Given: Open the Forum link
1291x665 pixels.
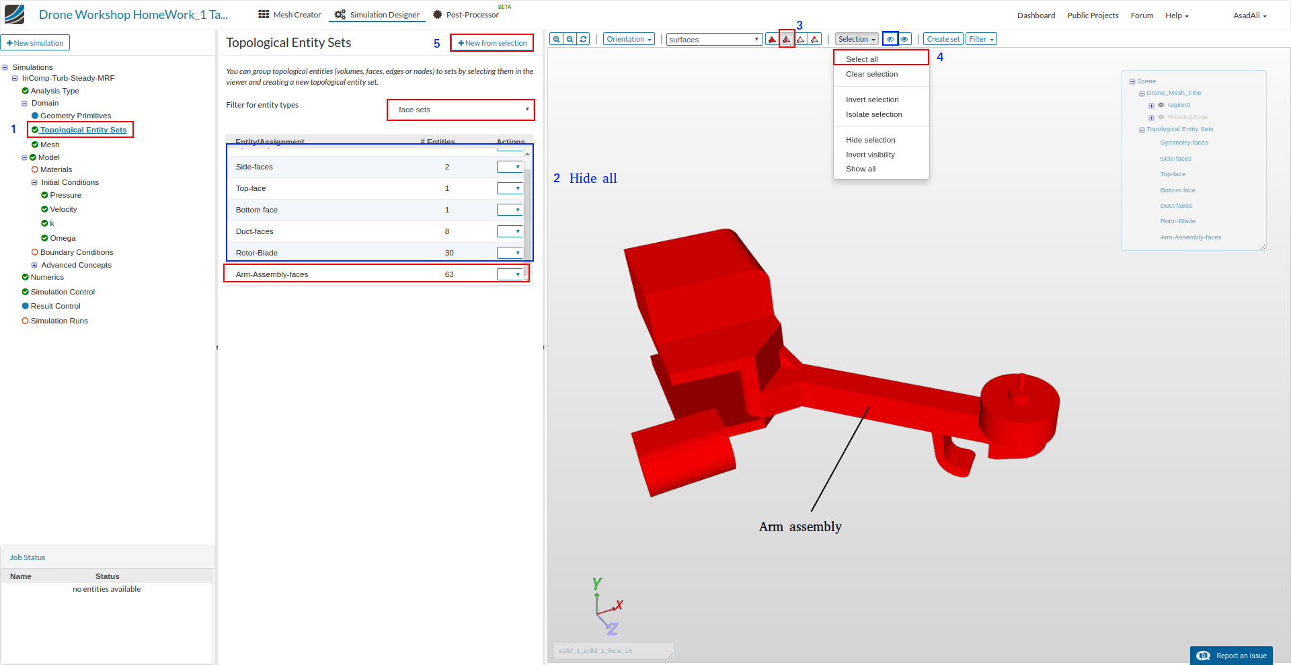Looking at the screenshot, I should click(x=1142, y=15).
